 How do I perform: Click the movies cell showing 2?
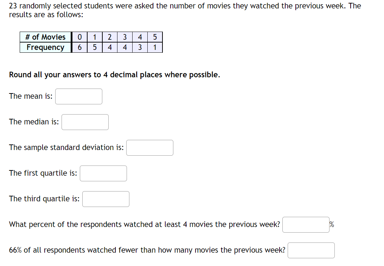click(x=110, y=37)
